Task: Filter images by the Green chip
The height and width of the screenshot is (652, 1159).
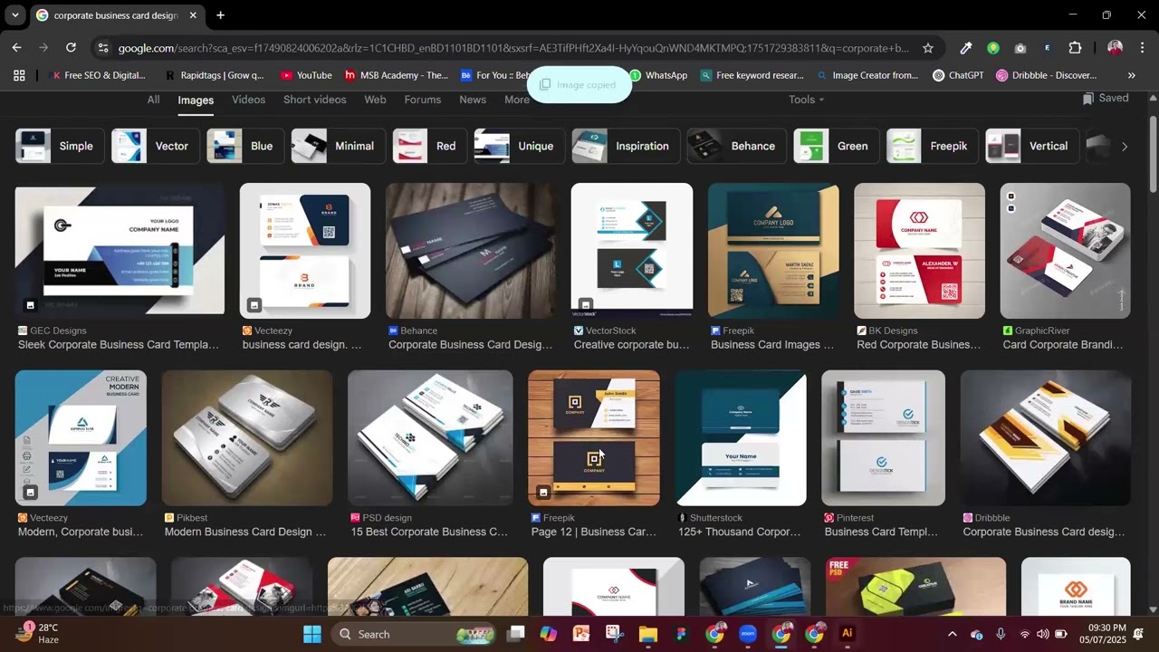Action: point(837,146)
